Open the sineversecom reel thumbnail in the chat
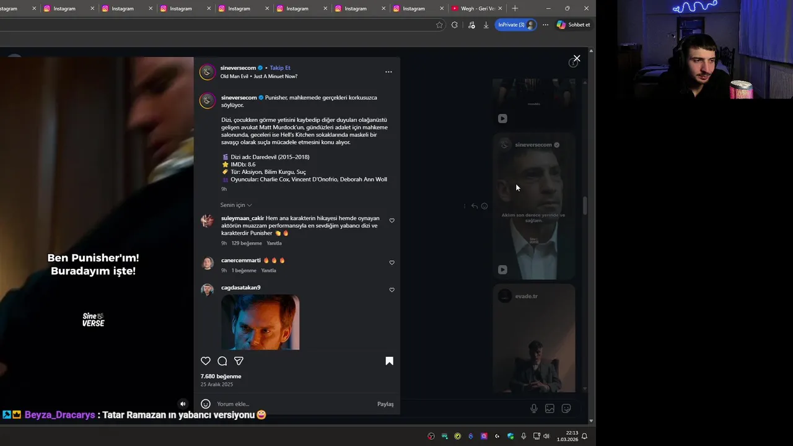This screenshot has width=793, height=446. coord(534,208)
